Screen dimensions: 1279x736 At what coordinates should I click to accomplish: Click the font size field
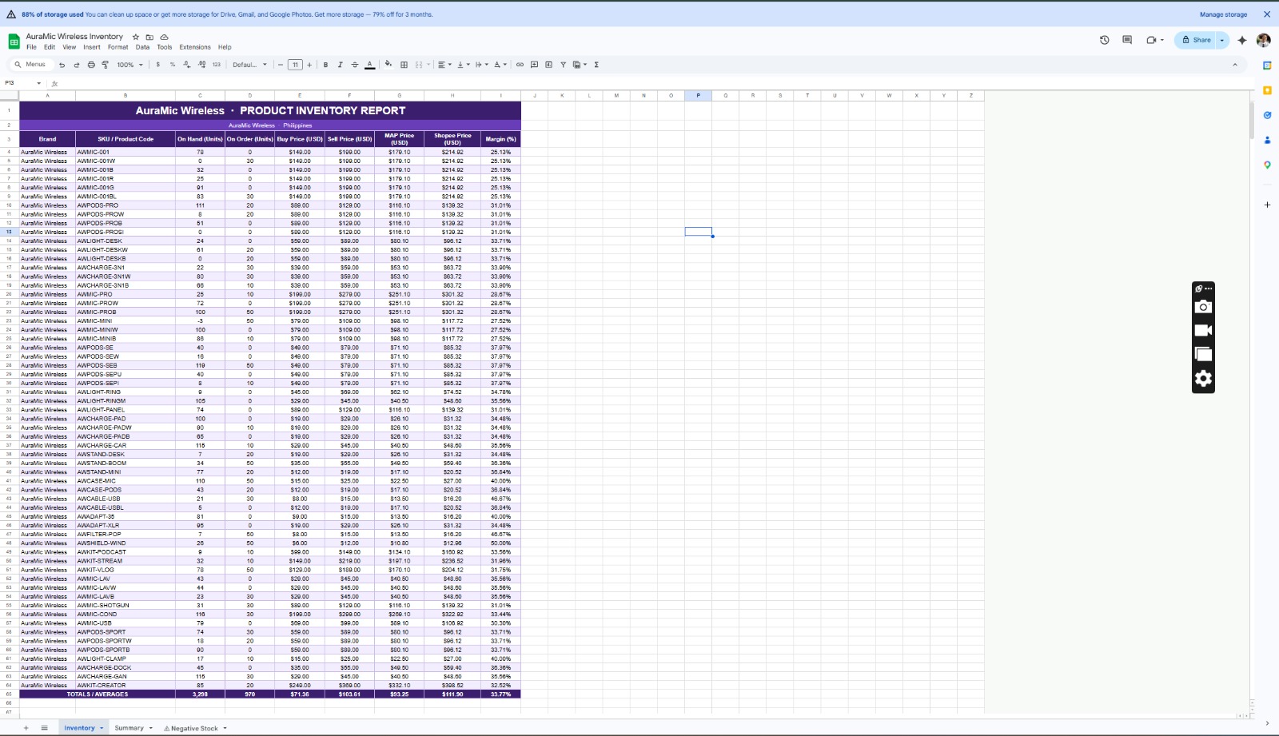295,65
